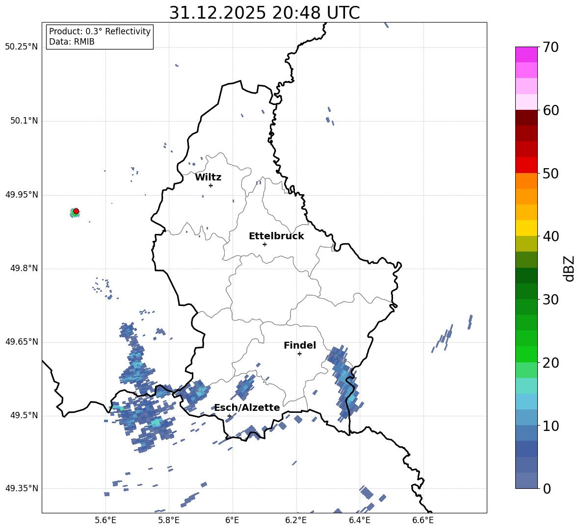Screen dimensions: 581x530
Task: Click the colorbar tick value 60
Action: (x=551, y=110)
